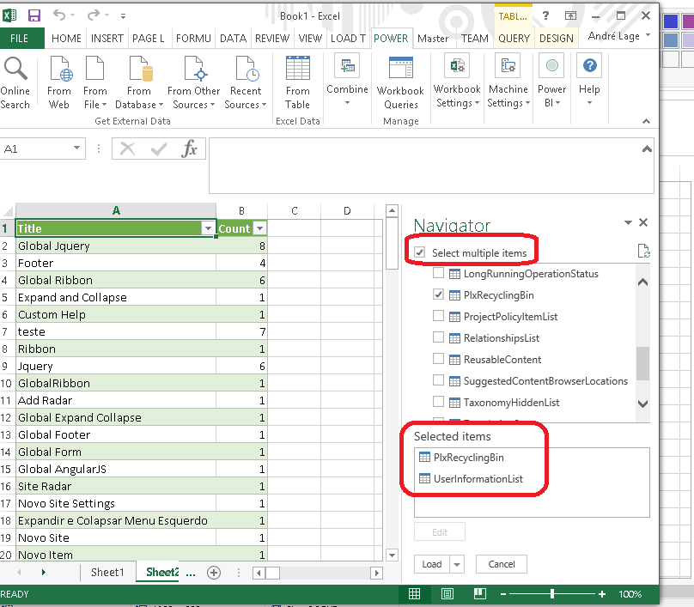Viewport: 694px width, 607px height.
Task: Open the FILE tab
Action: [x=20, y=39]
